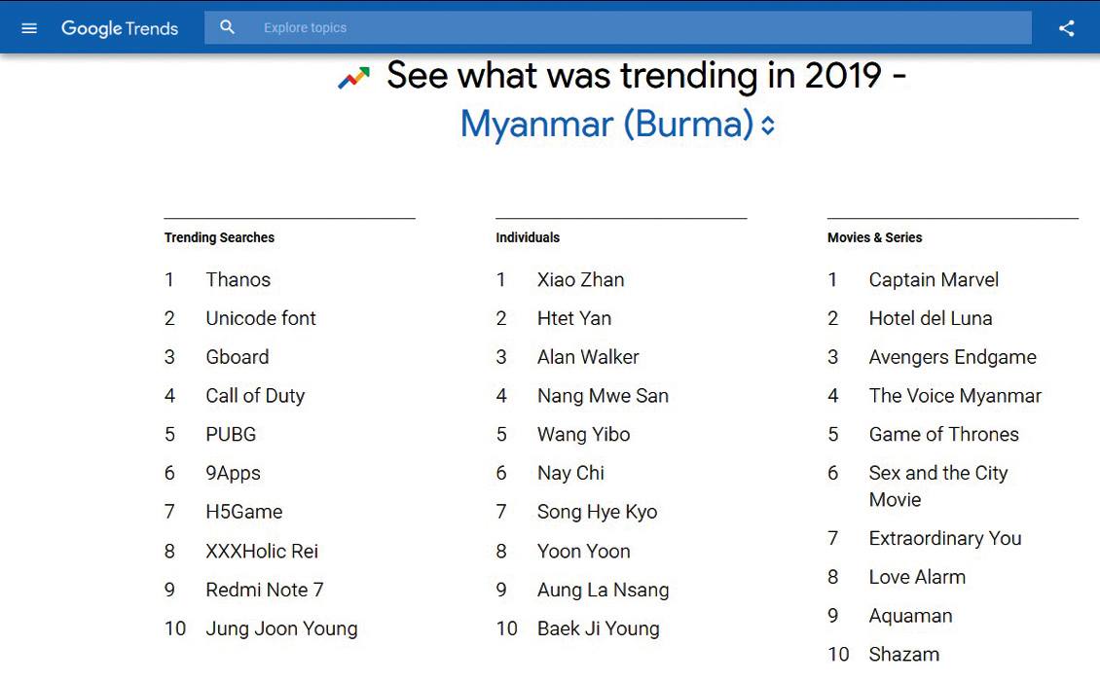Click Xiao Zhan under Individuals
Screen dimensions: 1100x682
581,279
